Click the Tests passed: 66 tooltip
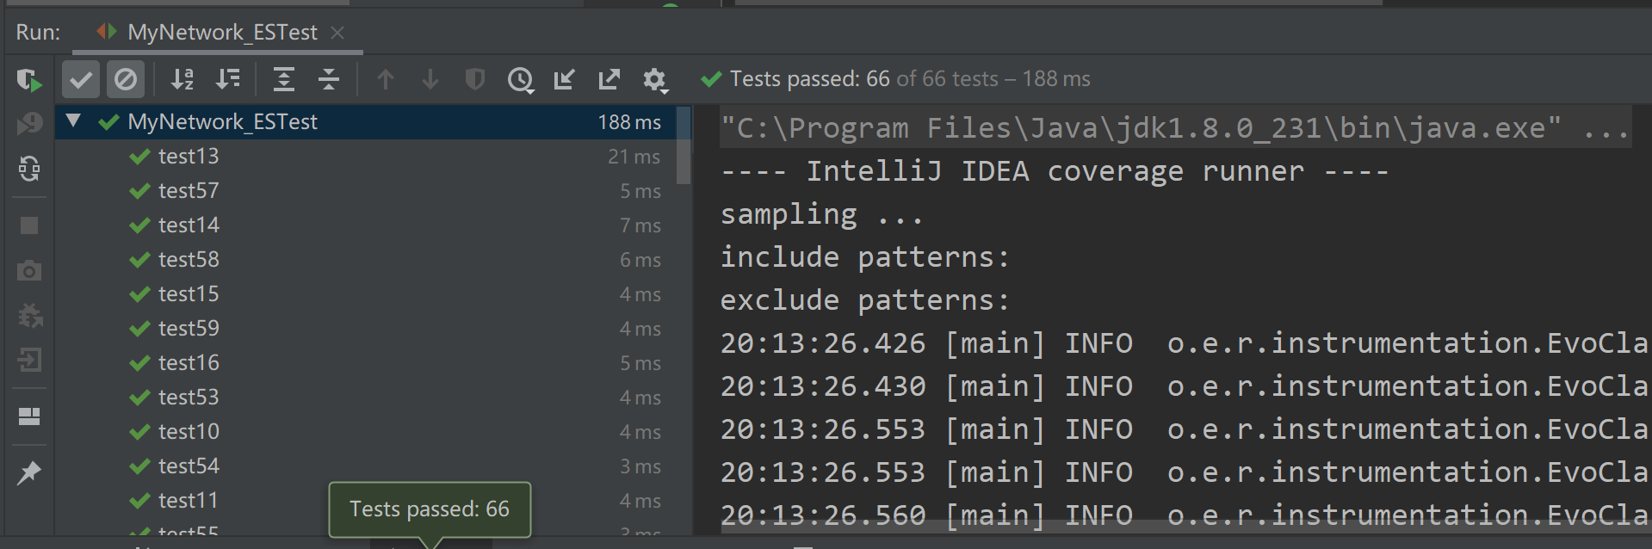Viewport: 1652px width, 549px height. [x=430, y=509]
